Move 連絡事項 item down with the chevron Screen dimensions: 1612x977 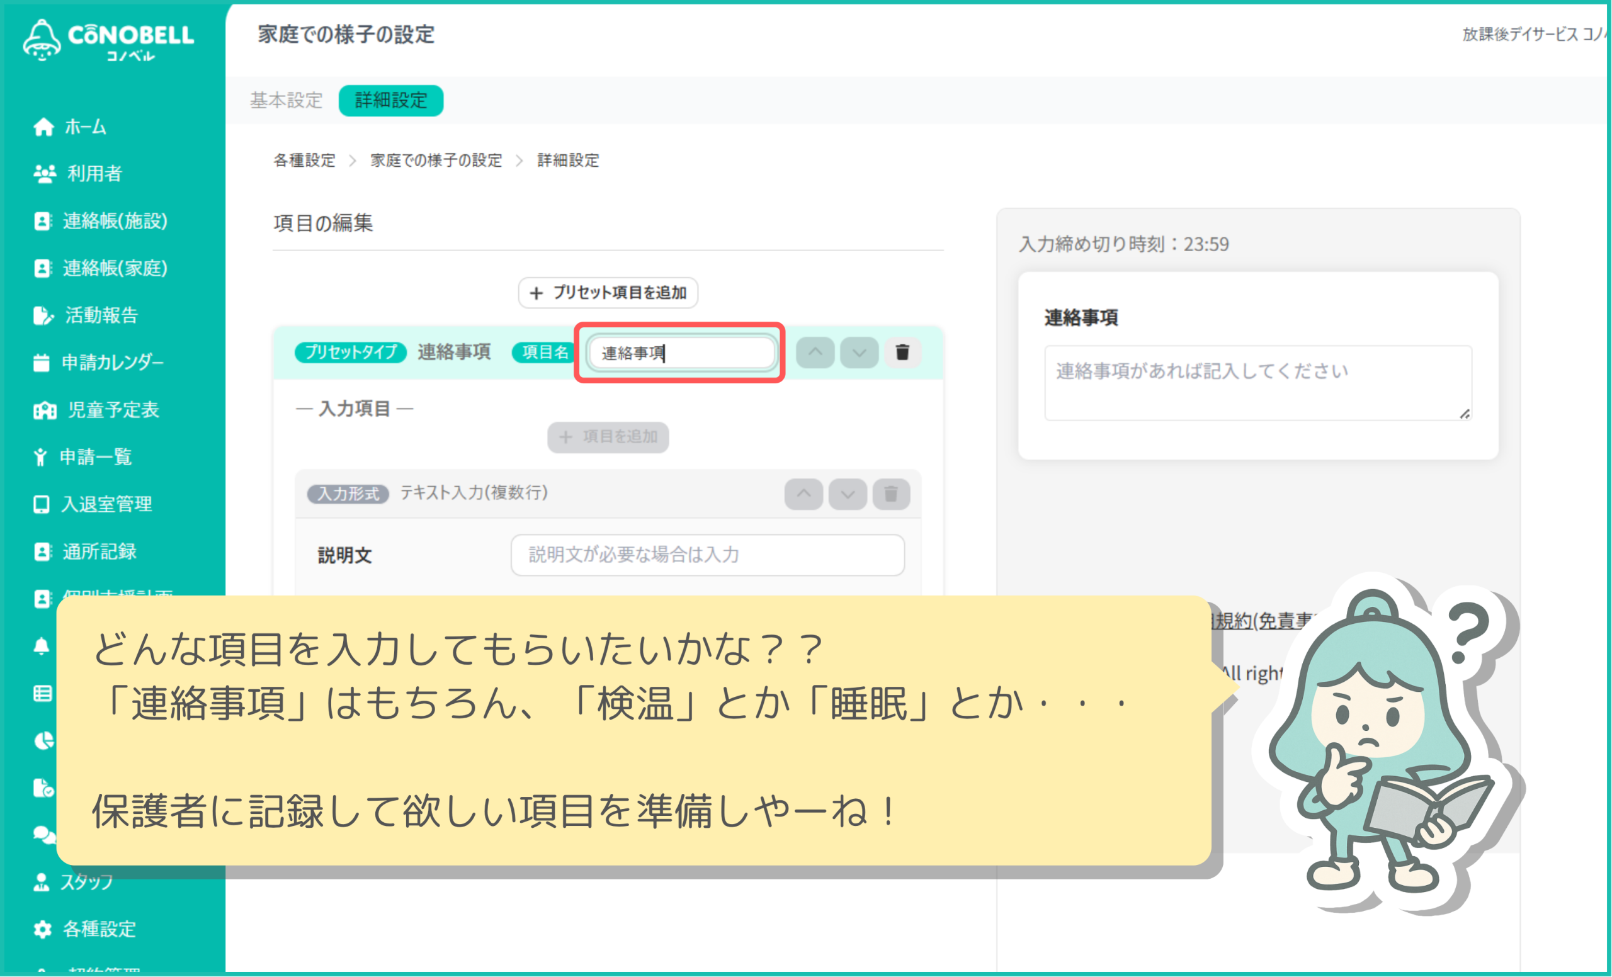click(858, 353)
